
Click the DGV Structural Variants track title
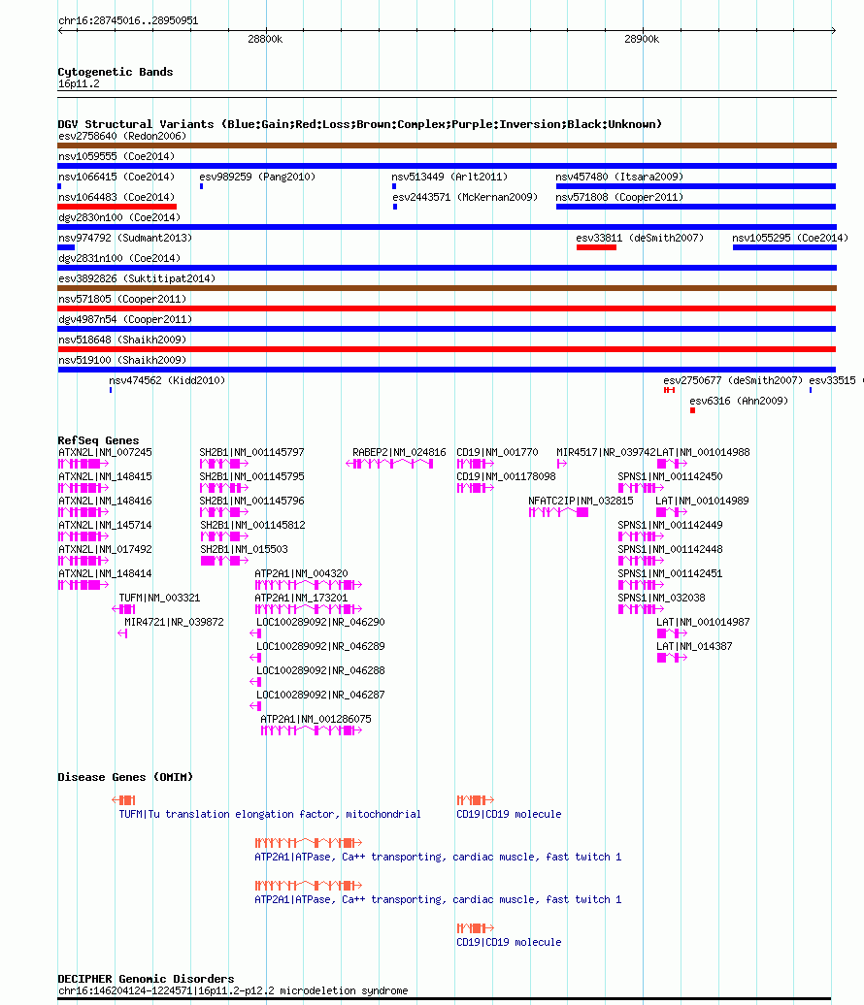pos(360,124)
